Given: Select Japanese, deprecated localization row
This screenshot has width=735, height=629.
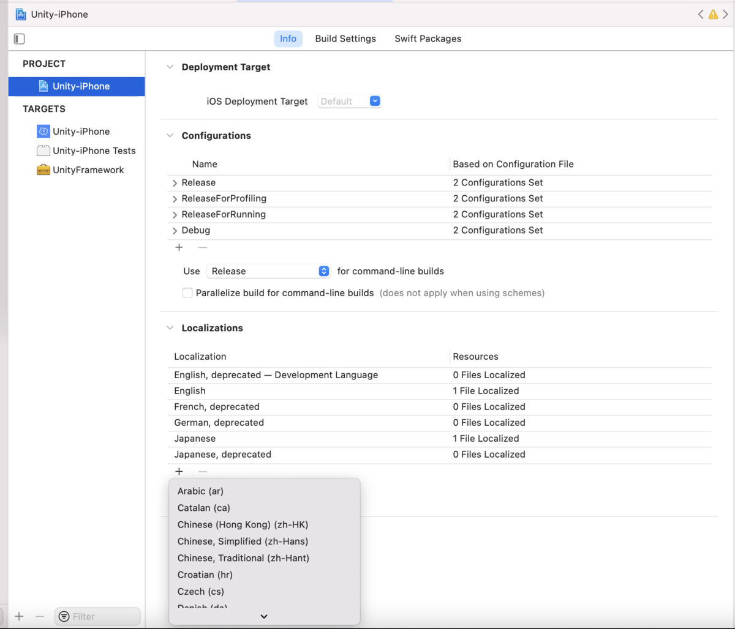Looking at the screenshot, I should pyautogui.click(x=439, y=455).
